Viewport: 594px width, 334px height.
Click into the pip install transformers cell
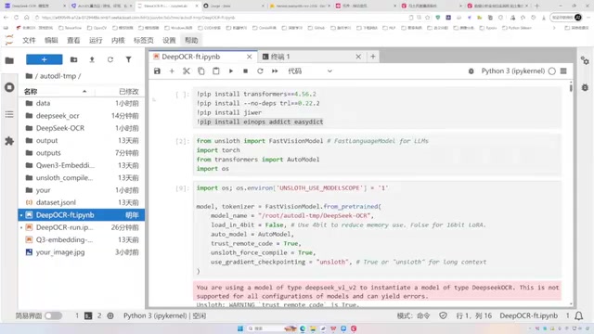point(377,108)
